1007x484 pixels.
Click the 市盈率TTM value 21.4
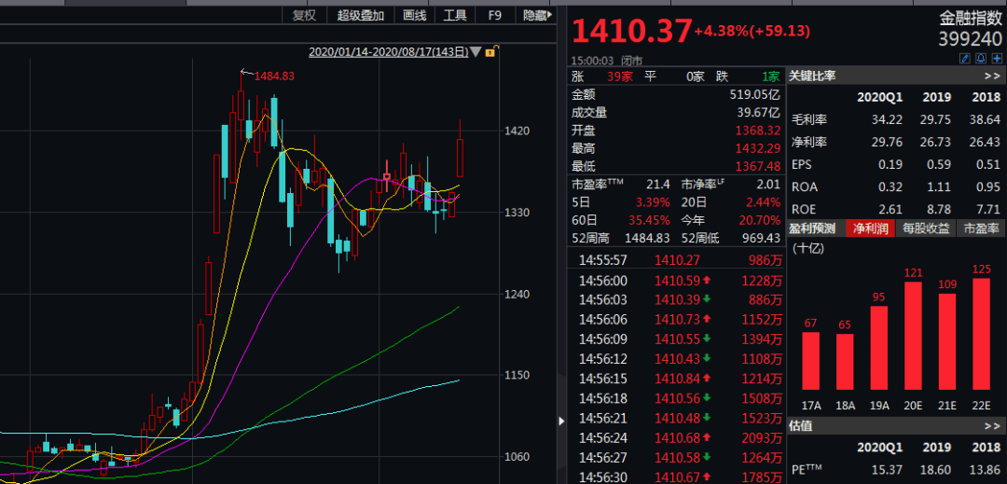[x=657, y=185]
